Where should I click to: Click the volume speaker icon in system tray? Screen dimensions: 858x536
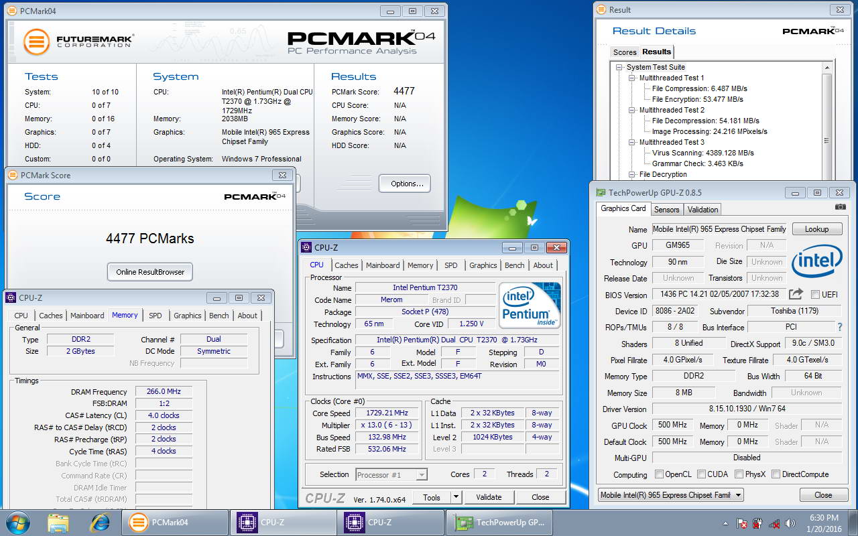coord(790,523)
